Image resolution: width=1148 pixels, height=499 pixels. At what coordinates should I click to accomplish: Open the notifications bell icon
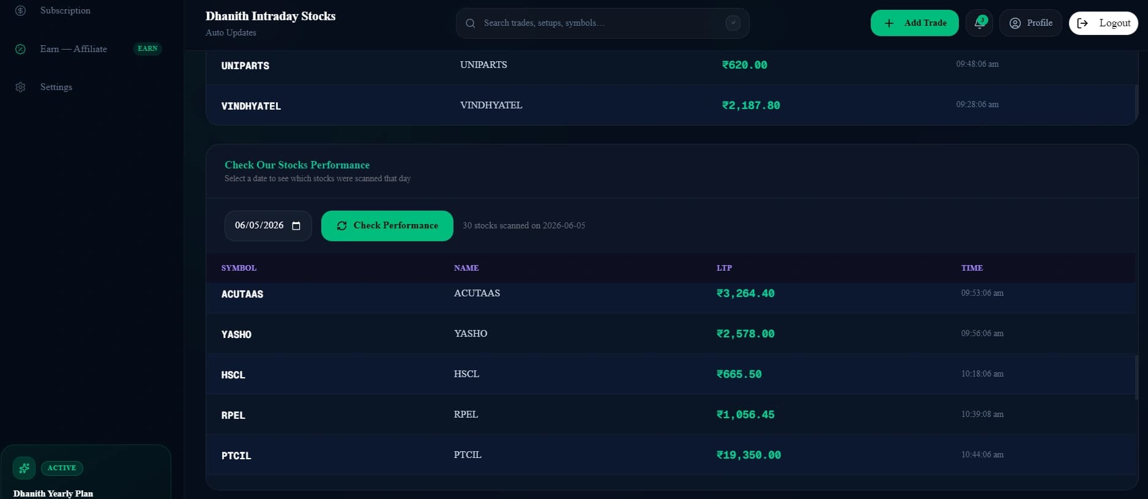point(979,23)
